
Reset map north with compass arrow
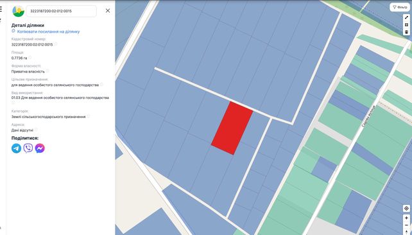click(x=406, y=232)
